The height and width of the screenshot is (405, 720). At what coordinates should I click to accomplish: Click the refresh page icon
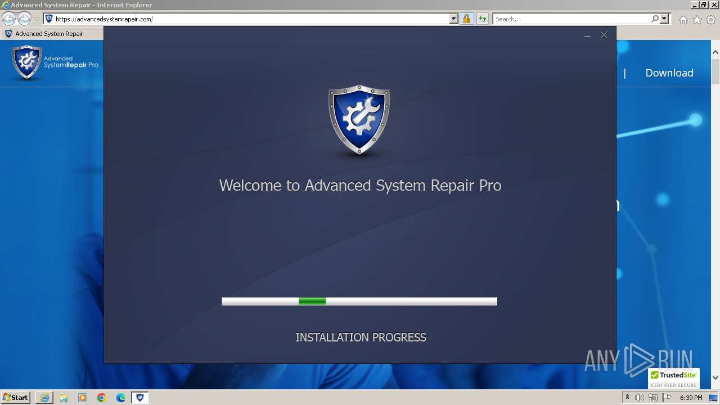(482, 19)
